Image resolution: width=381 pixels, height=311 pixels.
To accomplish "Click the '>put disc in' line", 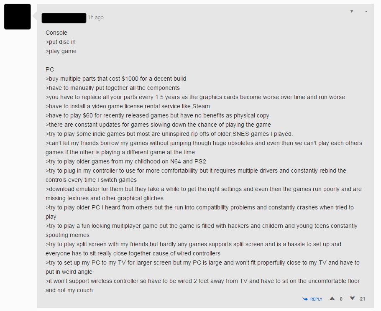I will pyautogui.click(x=61, y=42).
